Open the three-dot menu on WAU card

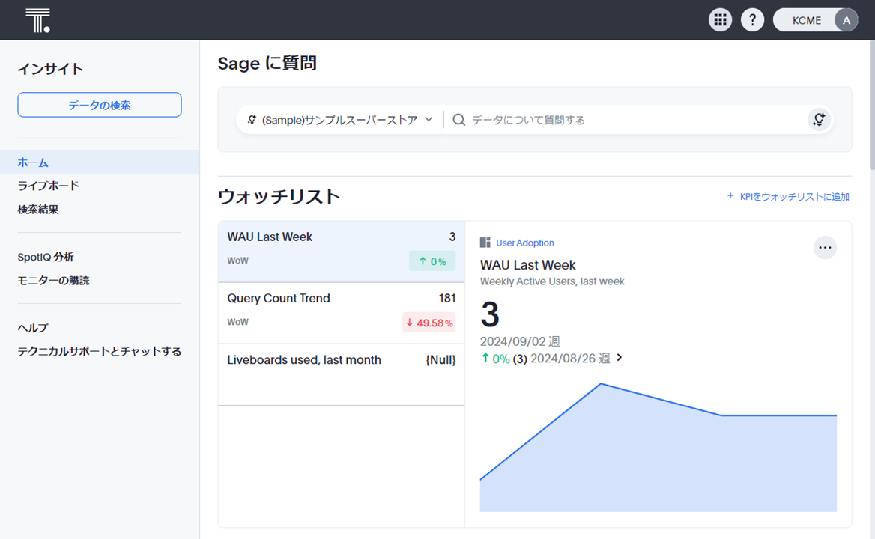(x=825, y=247)
